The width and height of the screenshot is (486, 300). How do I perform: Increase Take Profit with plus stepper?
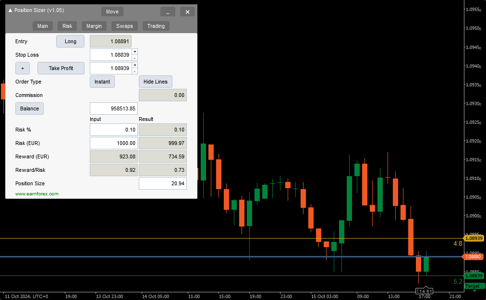(134, 65)
